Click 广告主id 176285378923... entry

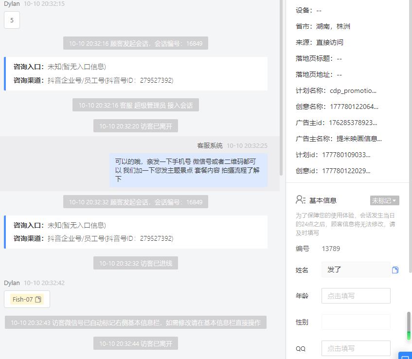tap(336, 123)
